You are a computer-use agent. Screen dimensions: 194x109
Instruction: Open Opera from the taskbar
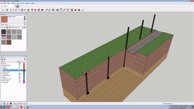coord(9,107)
